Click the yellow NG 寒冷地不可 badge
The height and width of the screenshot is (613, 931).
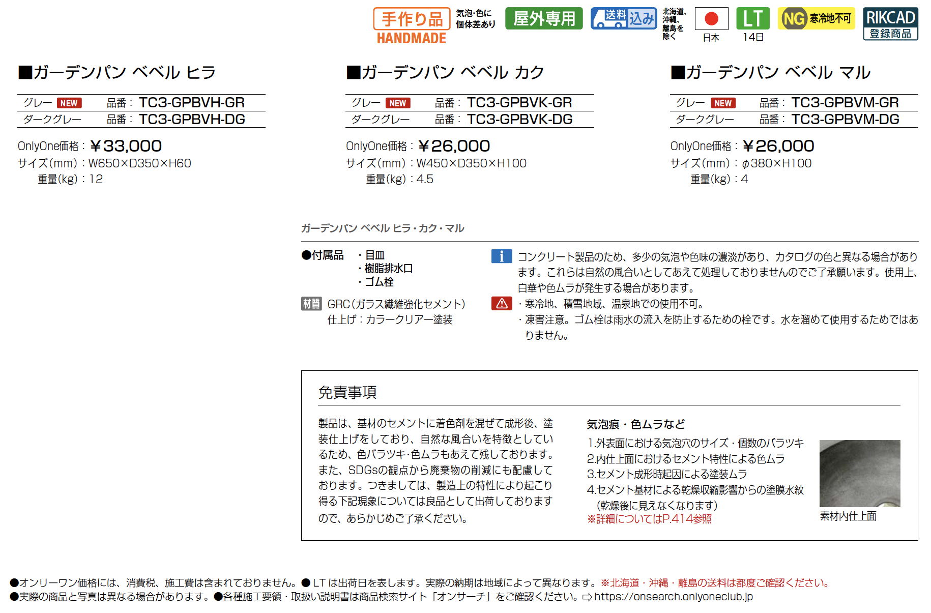[817, 19]
